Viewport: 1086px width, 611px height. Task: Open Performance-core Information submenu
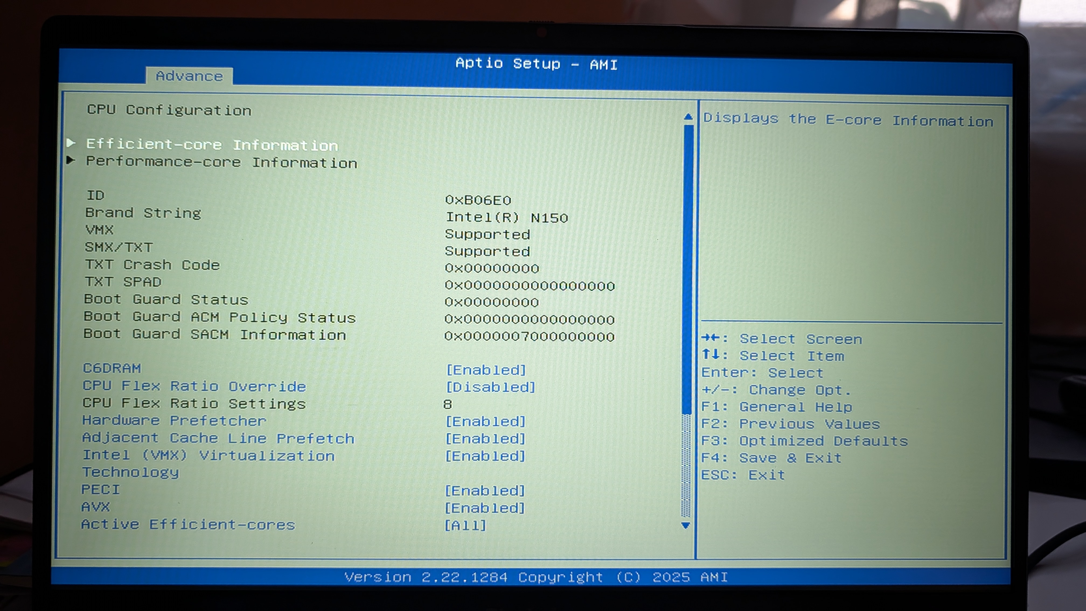point(221,163)
